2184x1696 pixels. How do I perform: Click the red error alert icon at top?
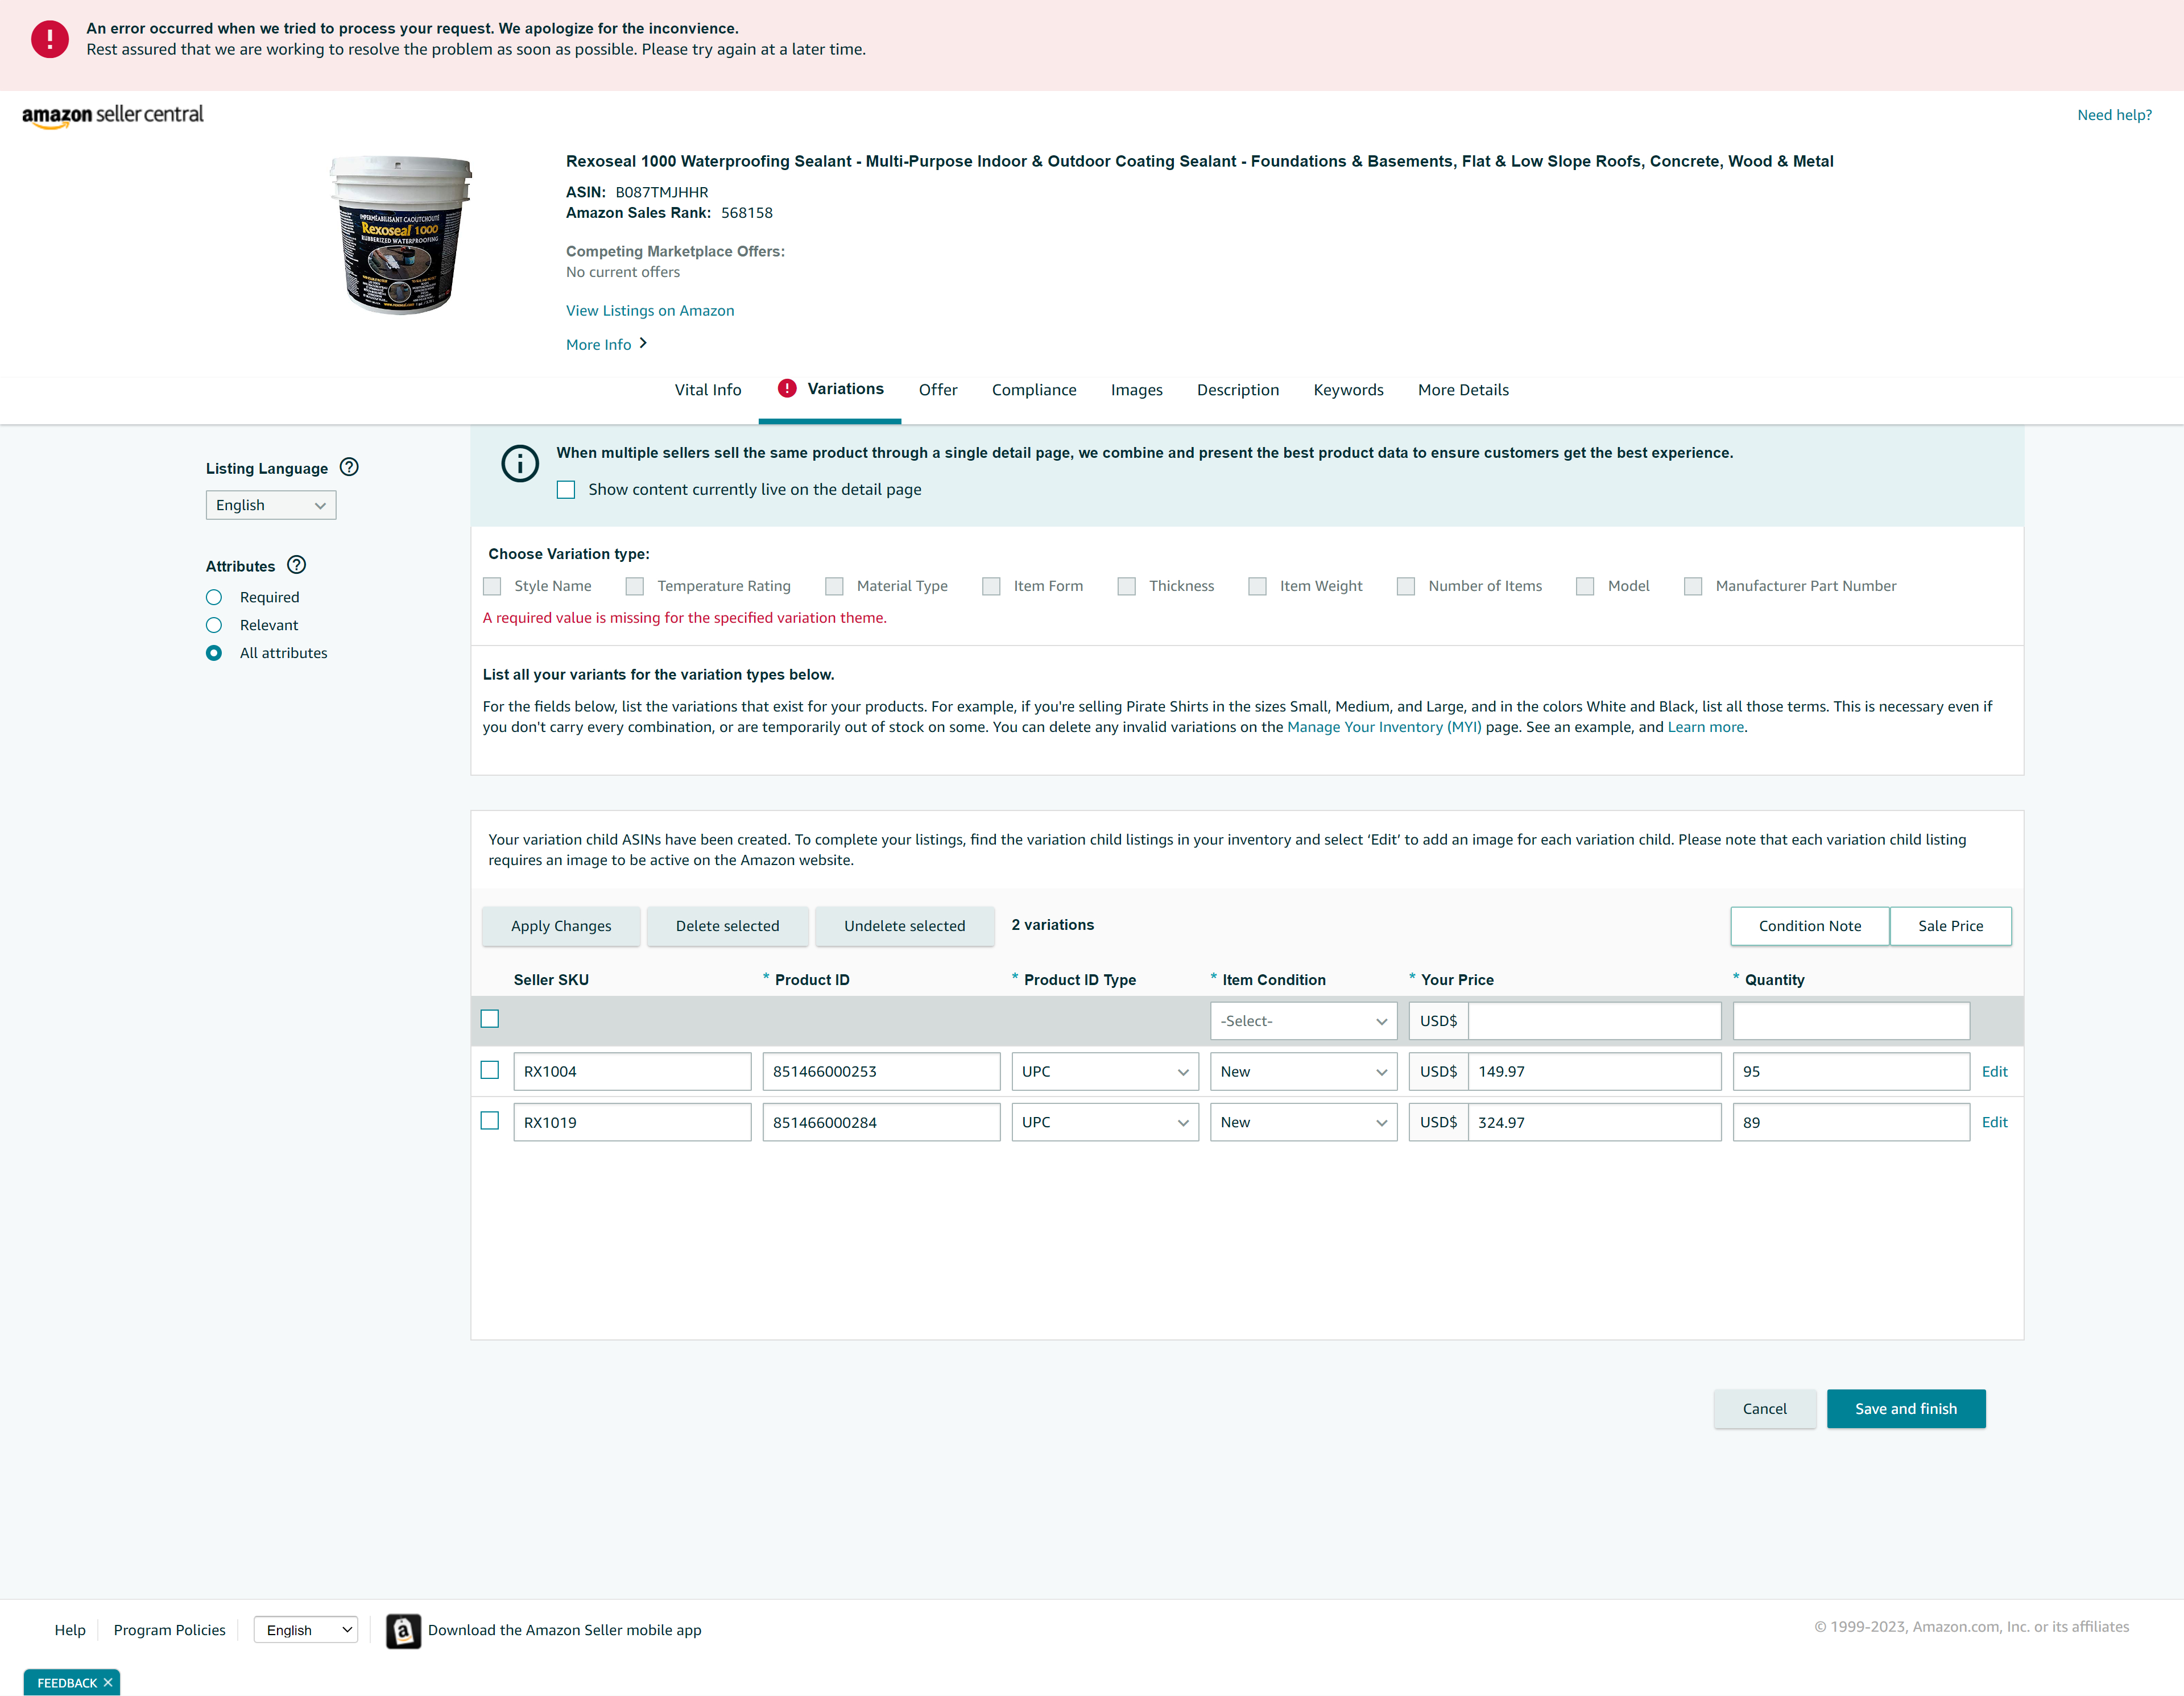pyautogui.click(x=50, y=39)
